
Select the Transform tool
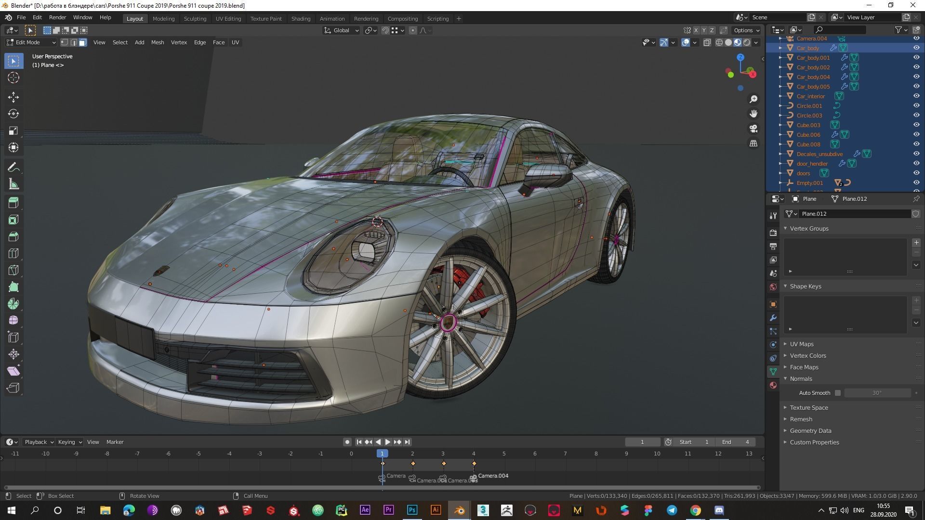pos(13,148)
